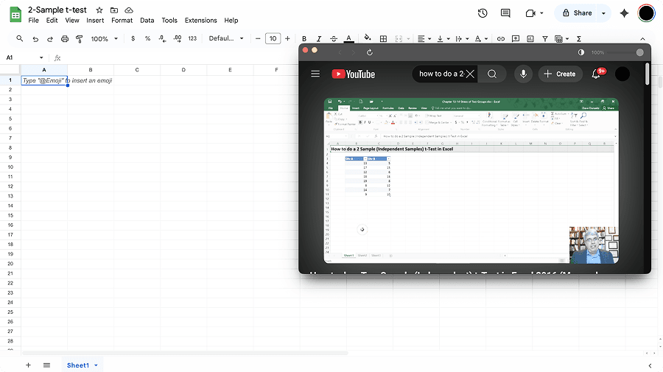Open the Default font dropdown
The height and width of the screenshot is (372, 663).
[226, 38]
